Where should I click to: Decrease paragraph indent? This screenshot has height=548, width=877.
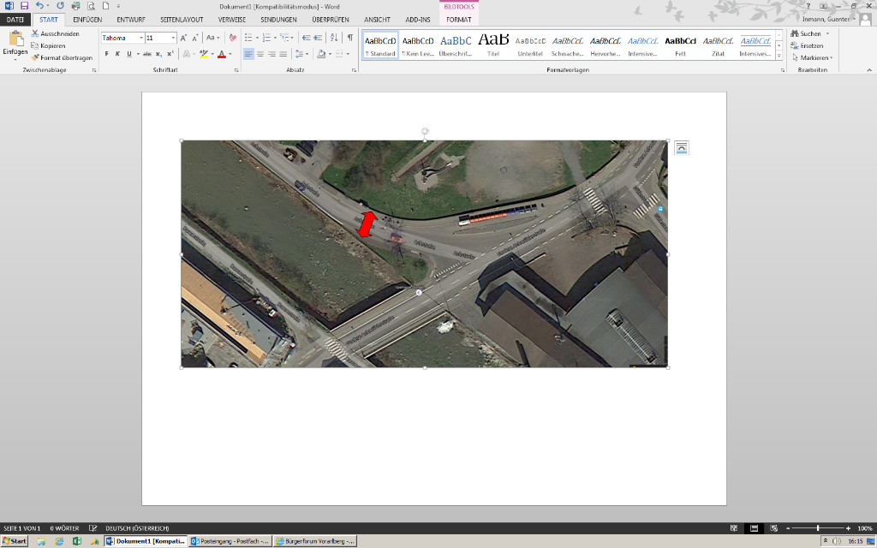point(306,38)
